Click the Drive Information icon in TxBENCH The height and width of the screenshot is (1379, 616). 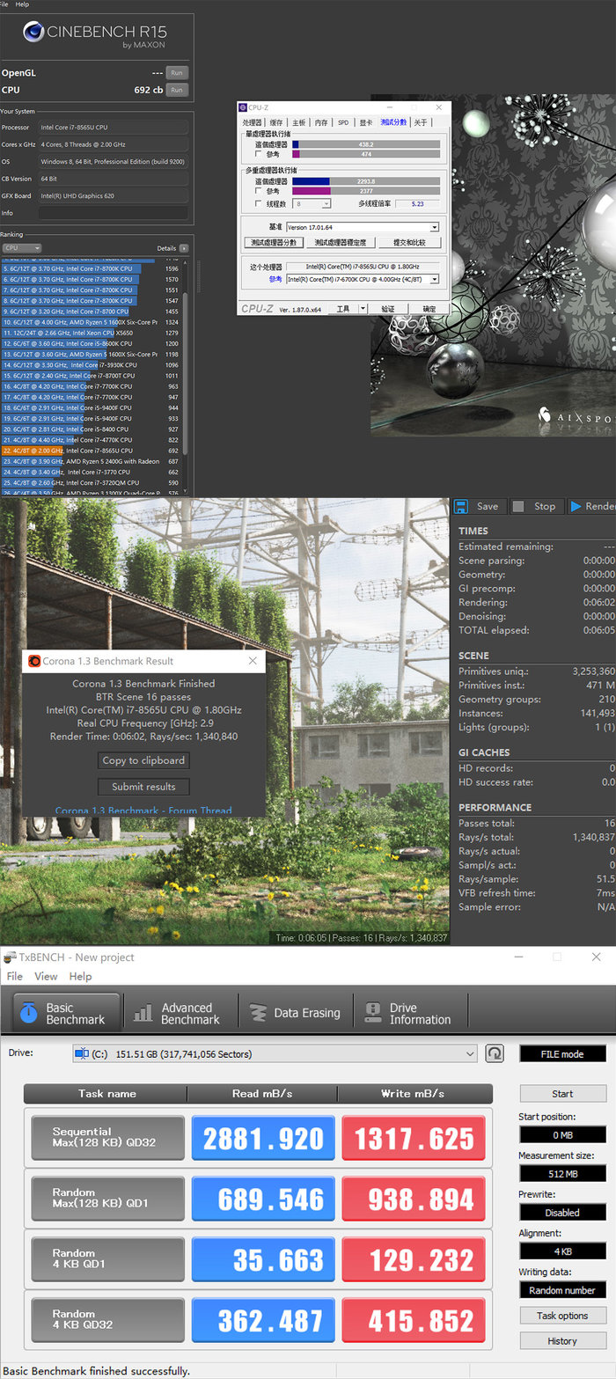pyautogui.click(x=373, y=1013)
